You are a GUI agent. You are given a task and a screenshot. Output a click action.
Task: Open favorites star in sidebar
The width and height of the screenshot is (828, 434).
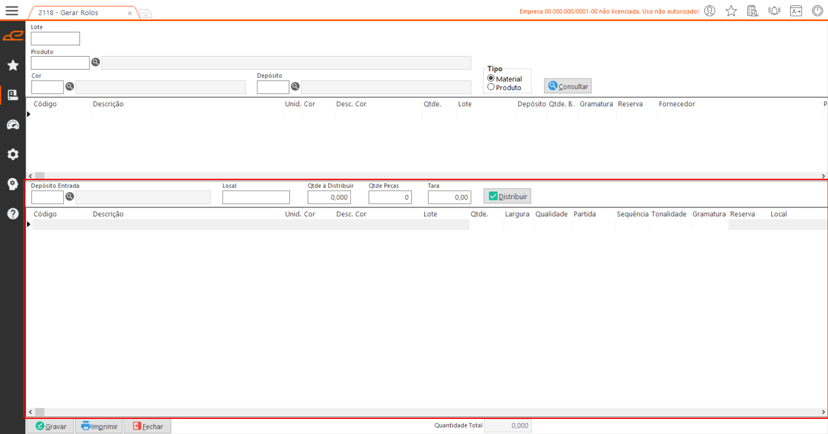click(13, 65)
